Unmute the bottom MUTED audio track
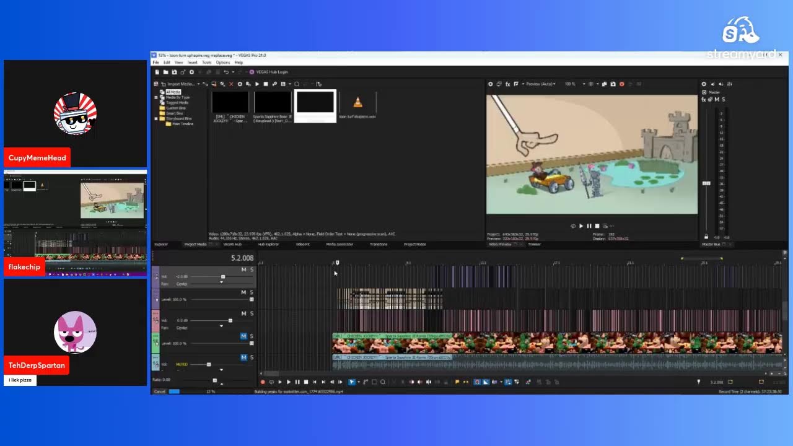The width and height of the screenshot is (793, 446). click(243, 357)
